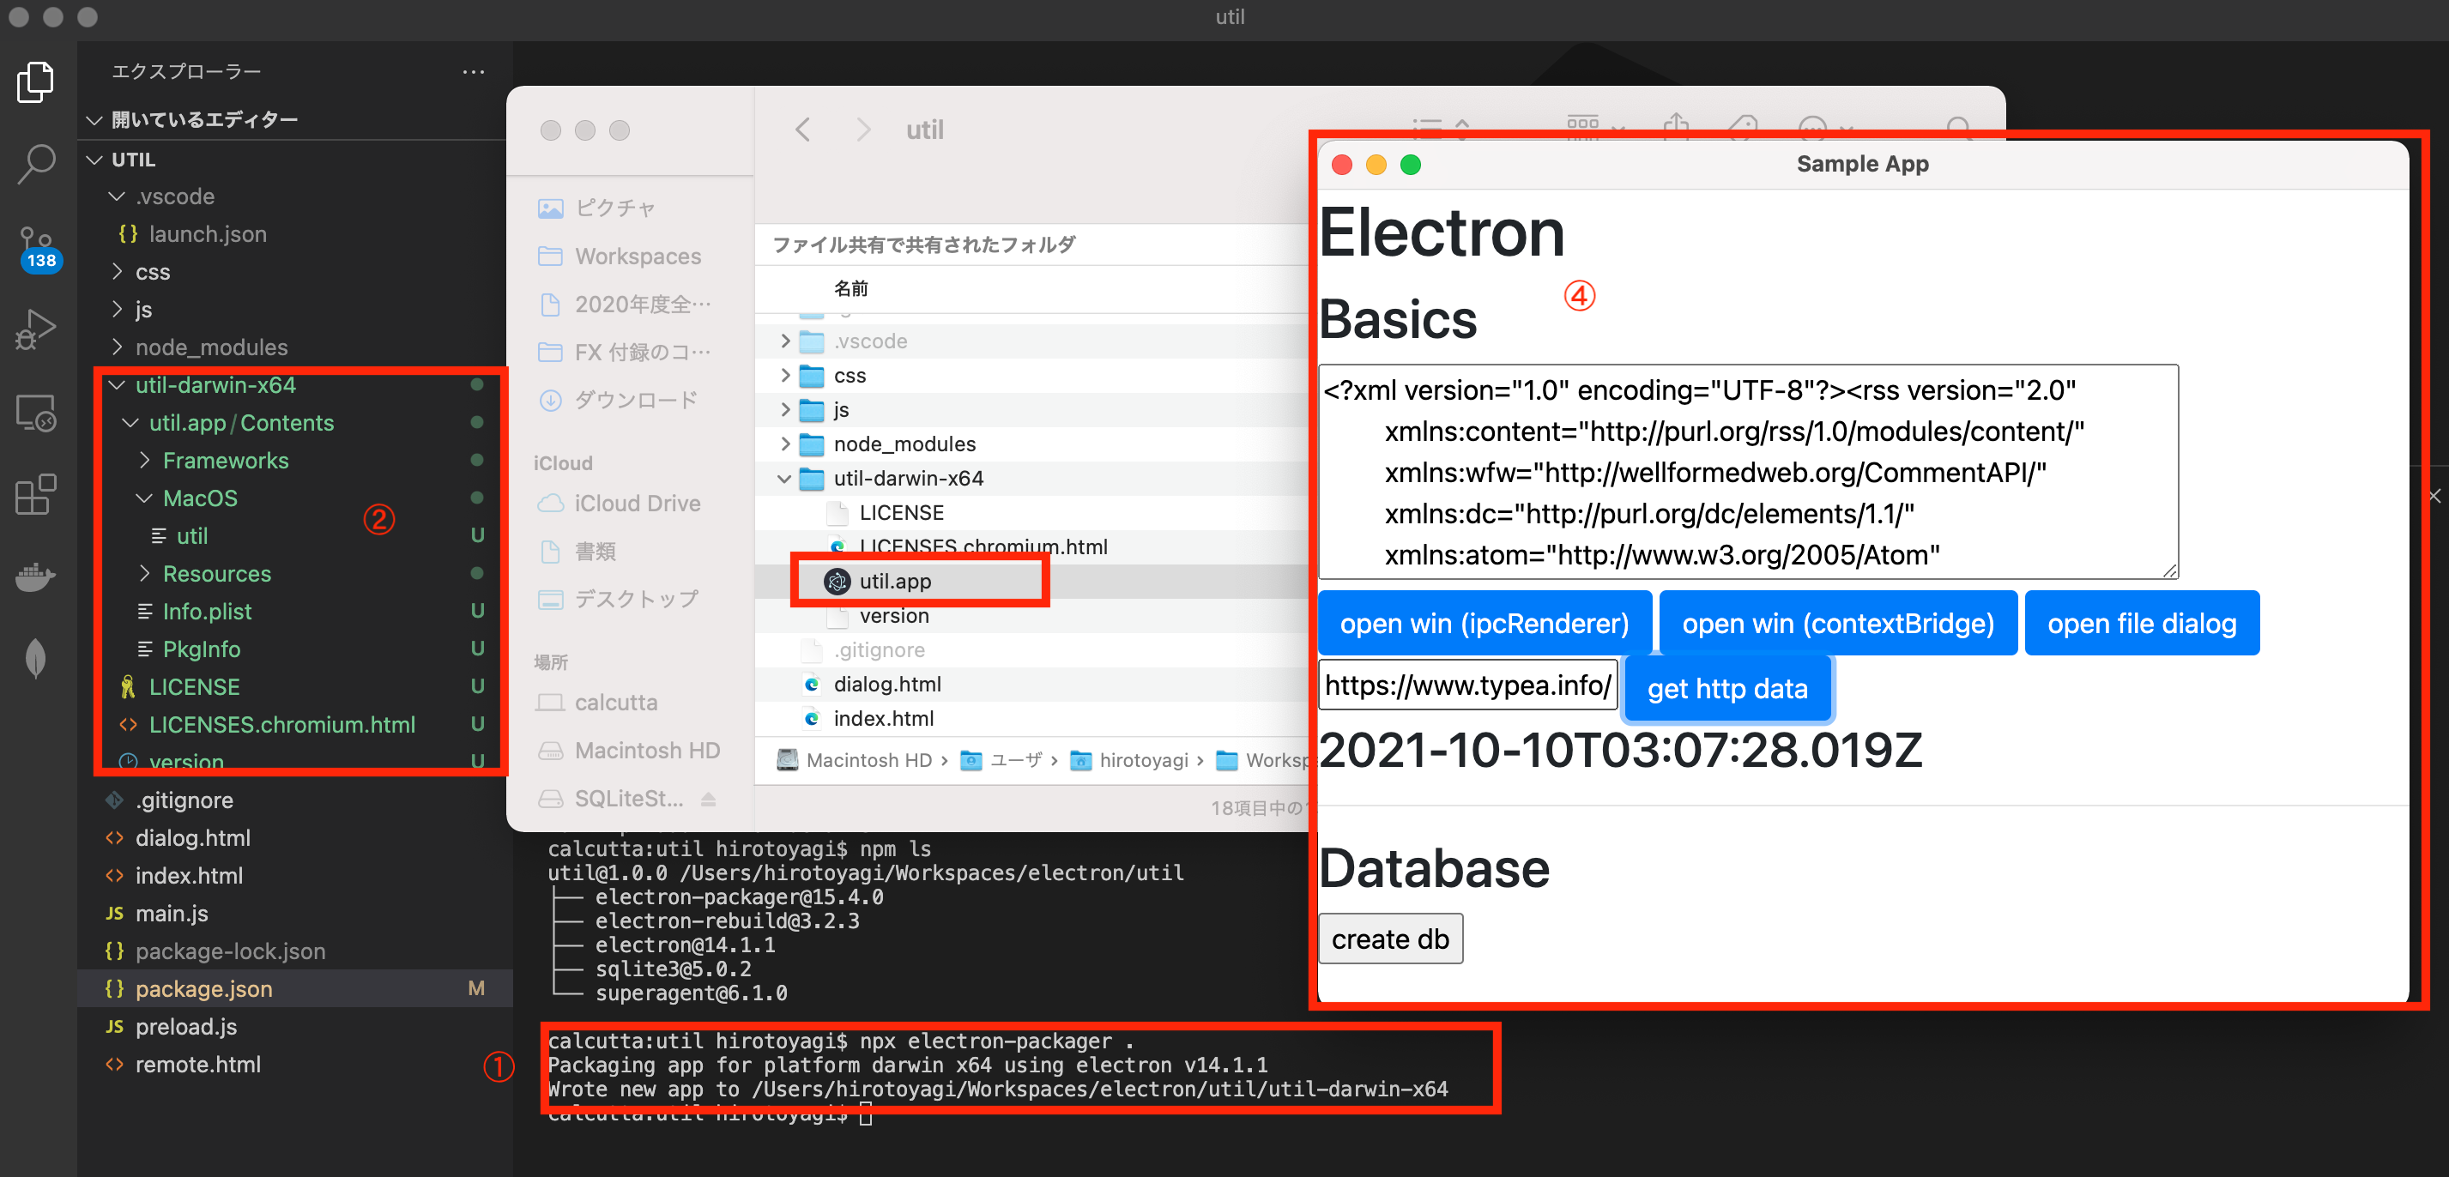This screenshot has width=2449, height=1177.
Task: Open main.js from the file tree
Action: 171,913
